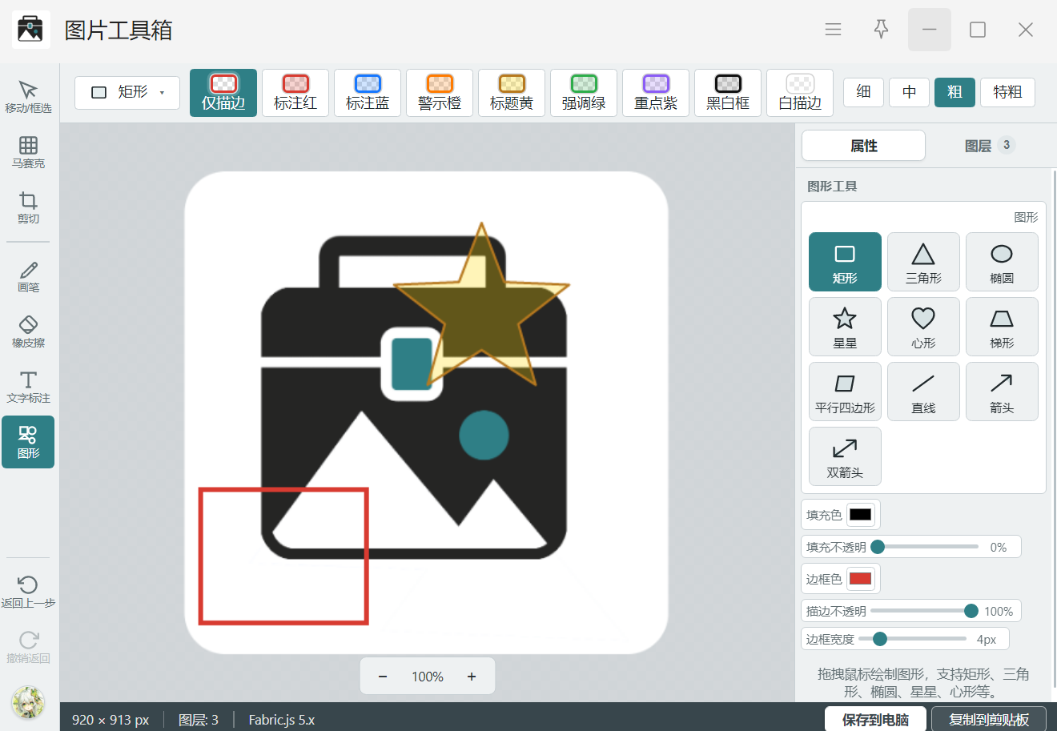This screenshot has width=1057, height=731.
Task: Choose the 椭圆 ellipse shape tile
Action: 1002,262
